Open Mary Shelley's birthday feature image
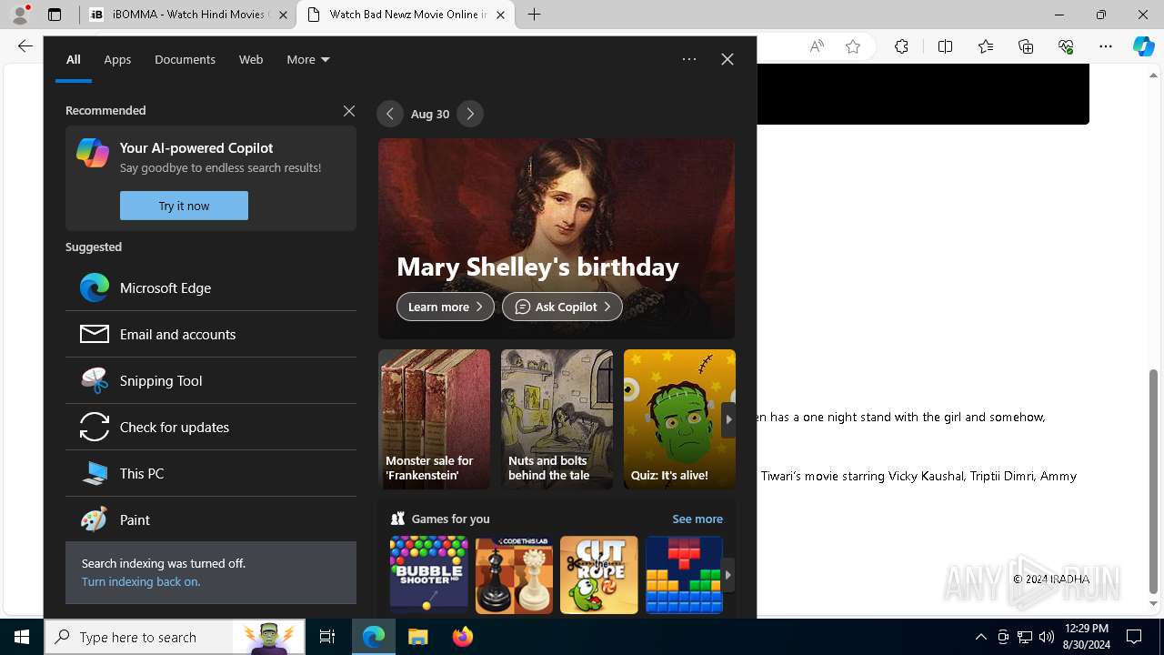This screenshot has width=1164, height=655. point(557,238)
